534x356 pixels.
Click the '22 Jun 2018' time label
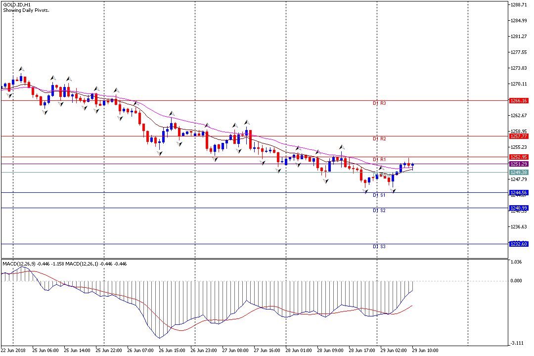[x=13, y=351]
